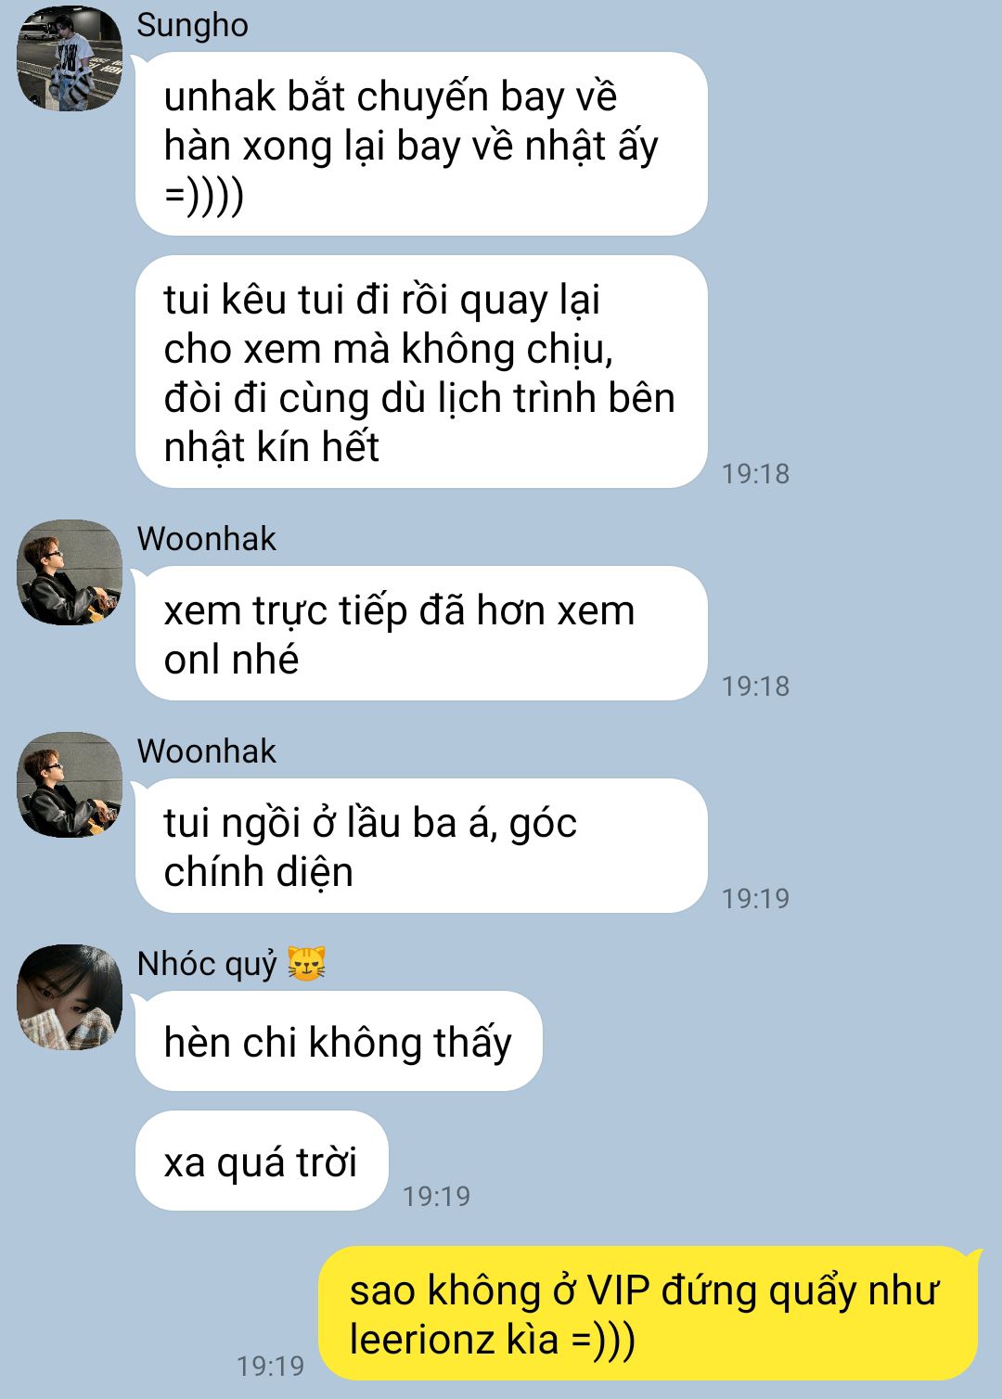
Task: Tap the 19:18 timestamp beside Sungho's message
Action: pos(755,473)
